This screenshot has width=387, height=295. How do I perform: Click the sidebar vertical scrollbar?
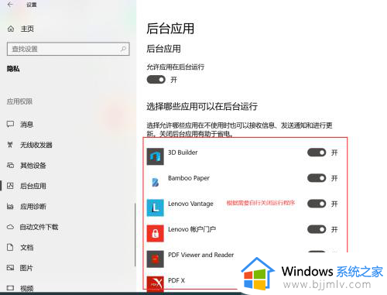(135, 235)
